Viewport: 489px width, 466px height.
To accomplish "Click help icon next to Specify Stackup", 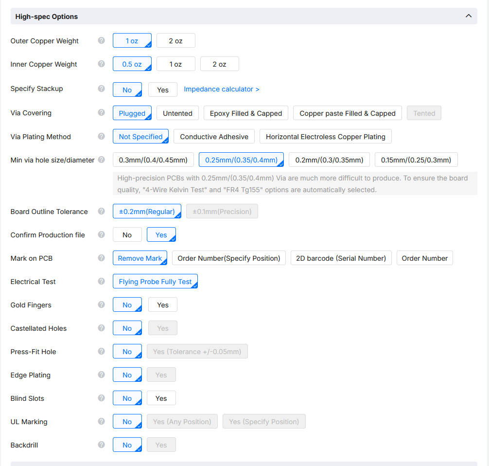I will coord(102,89).
